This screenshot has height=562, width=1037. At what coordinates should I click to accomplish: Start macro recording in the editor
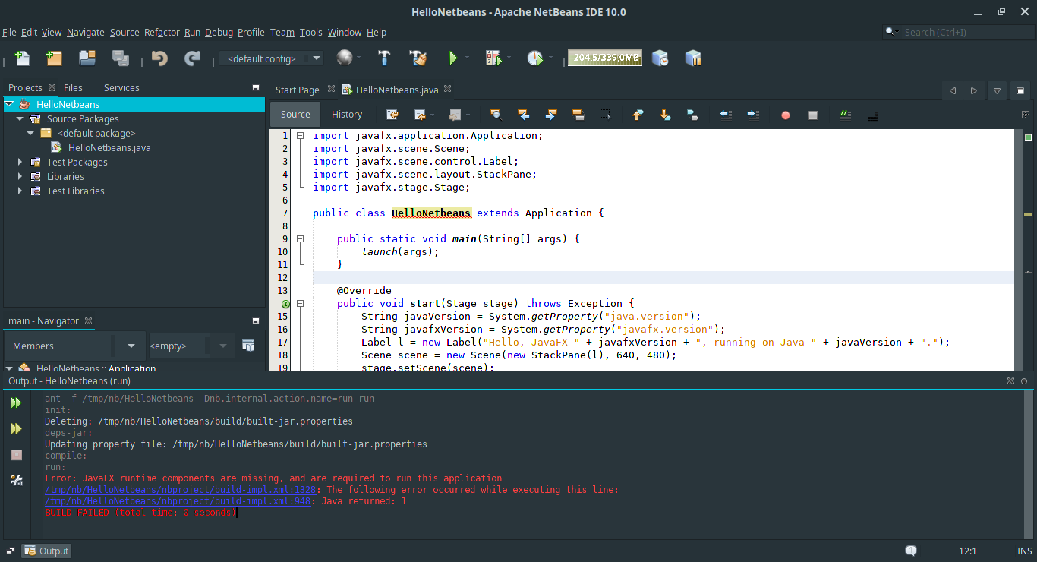pyautogui.click(x=785, y=115)
